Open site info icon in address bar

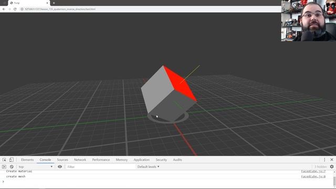click(x=22, y=9)
